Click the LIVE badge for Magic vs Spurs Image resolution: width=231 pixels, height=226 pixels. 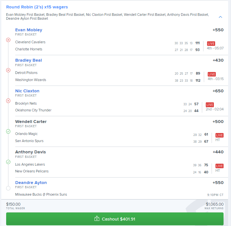219,135
